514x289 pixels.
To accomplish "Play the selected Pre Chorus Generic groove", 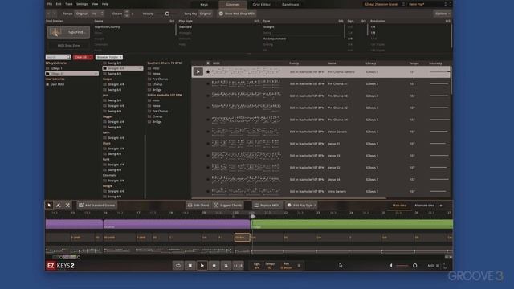I will point(198,71).
